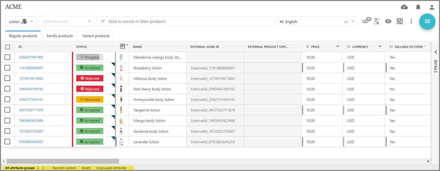Click the link icon with badge 15

[366, 21]
